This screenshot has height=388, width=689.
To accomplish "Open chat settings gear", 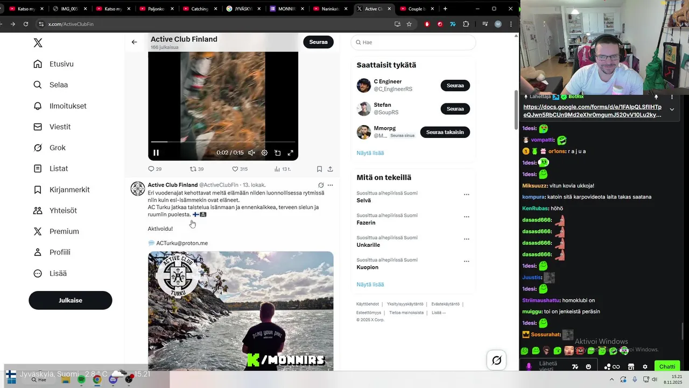I will coord(645,367).
